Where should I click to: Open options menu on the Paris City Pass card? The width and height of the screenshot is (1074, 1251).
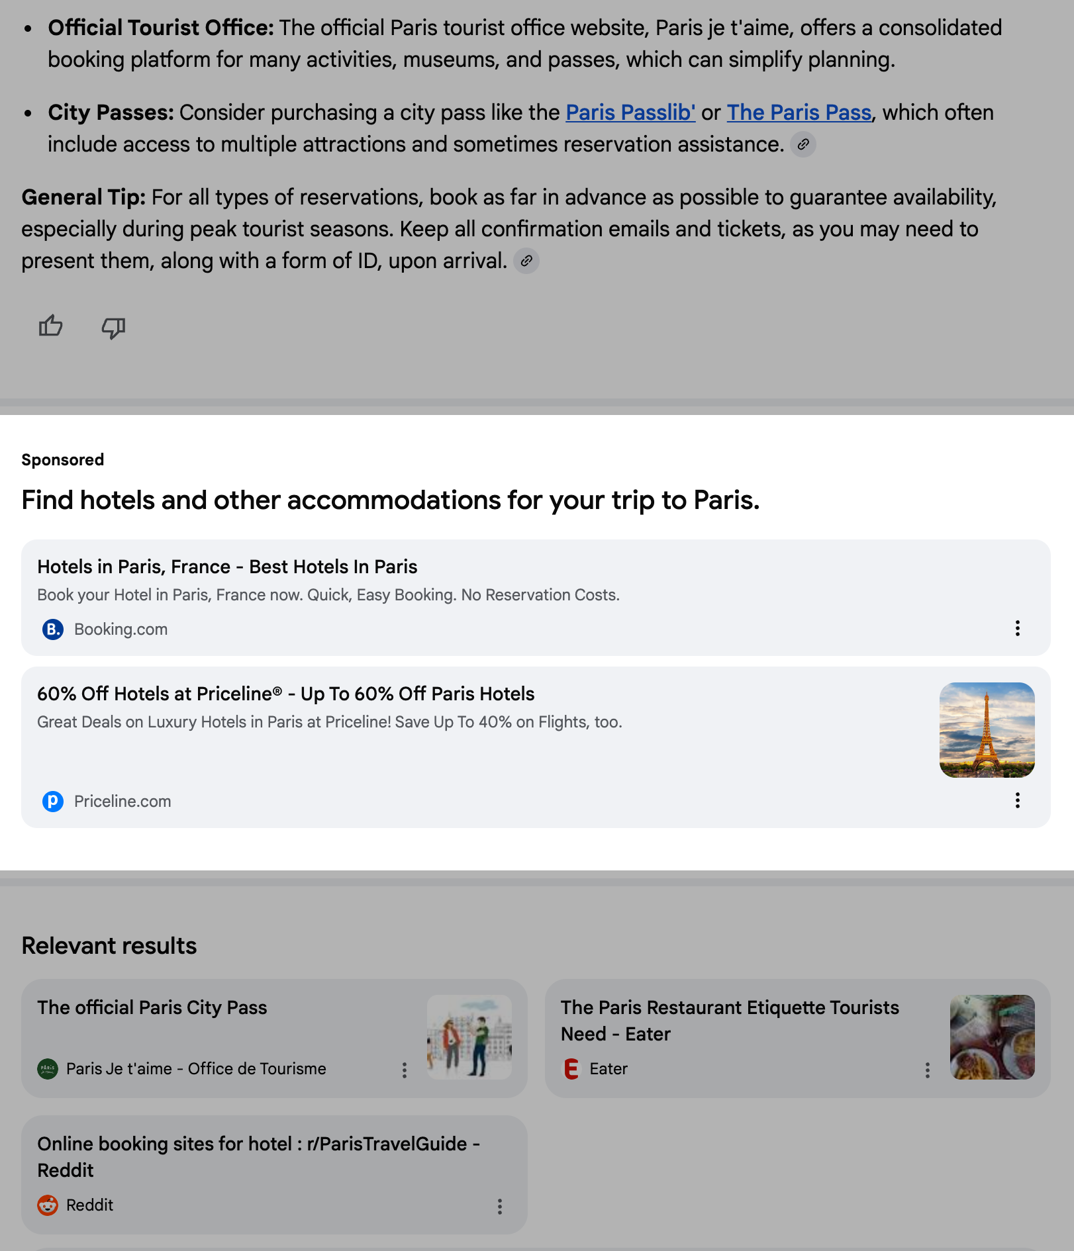pos(405,1071)
